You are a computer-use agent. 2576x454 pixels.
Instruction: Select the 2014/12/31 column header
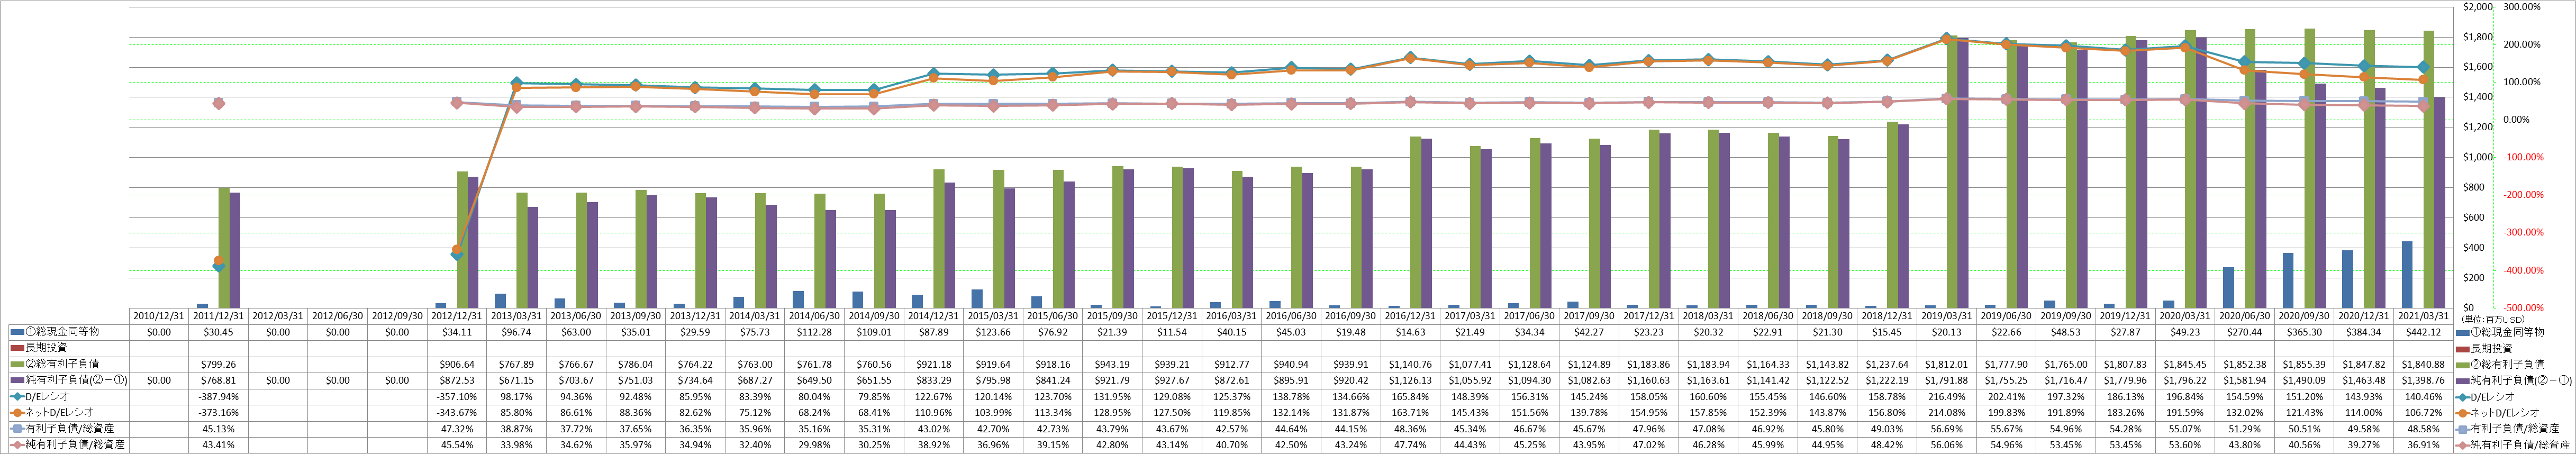934,316
